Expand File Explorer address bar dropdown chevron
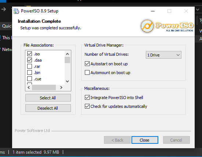The width and height of the screenshot is (202, 157). [198, 10]
